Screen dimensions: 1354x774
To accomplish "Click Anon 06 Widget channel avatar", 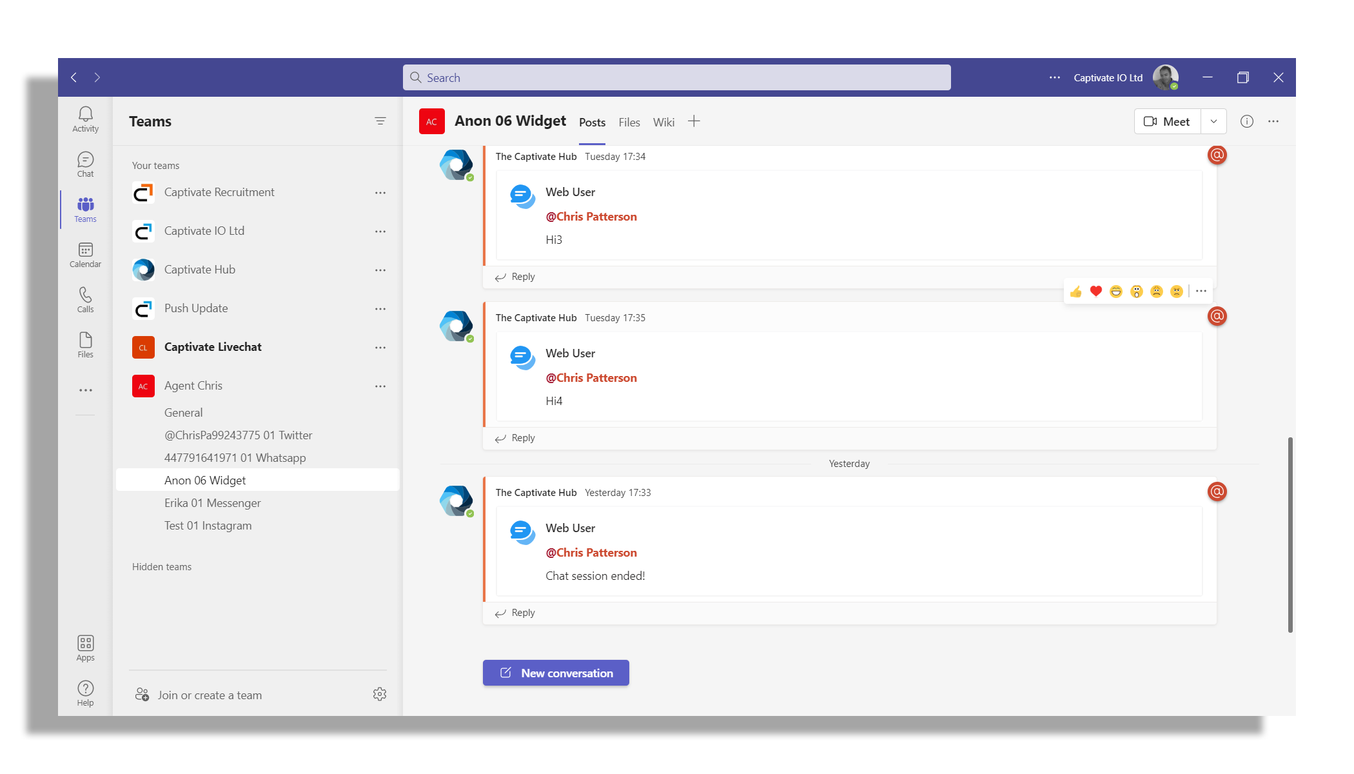I will [x=432, y=121].
